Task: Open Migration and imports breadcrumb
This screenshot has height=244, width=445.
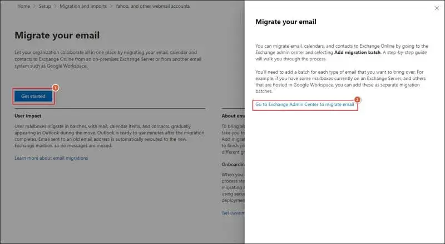Action: (x=83, y=6)
